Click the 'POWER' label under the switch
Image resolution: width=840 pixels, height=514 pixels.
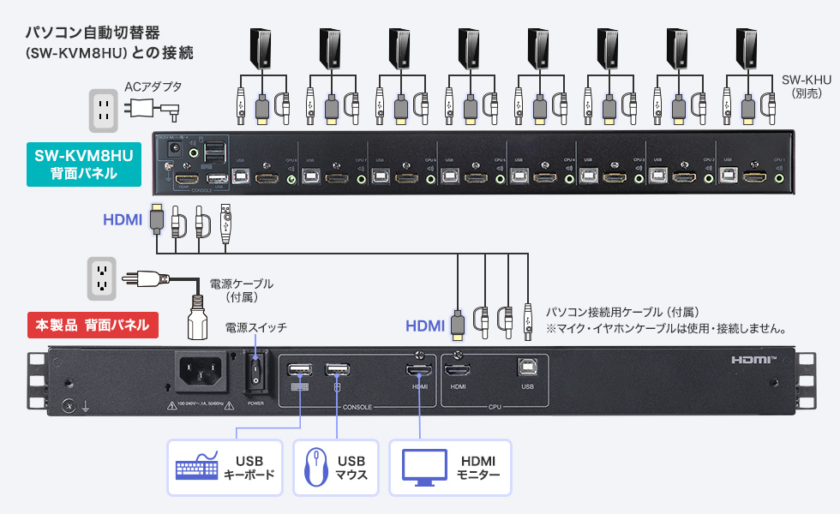coord(255,403)
